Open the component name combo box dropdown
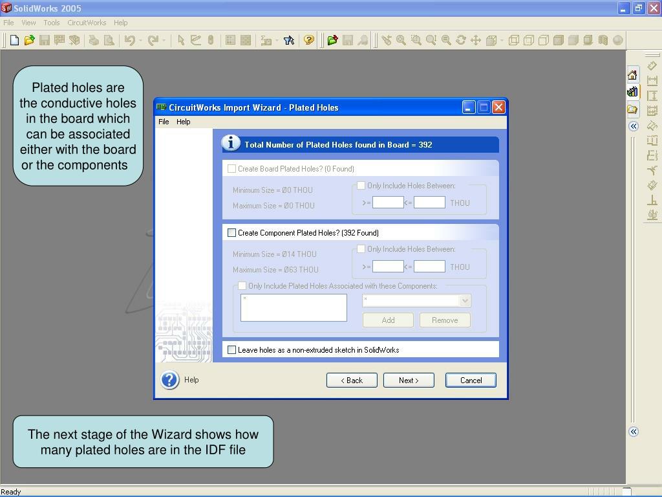Viewport: 662px width, 497px height. point(465,300)
